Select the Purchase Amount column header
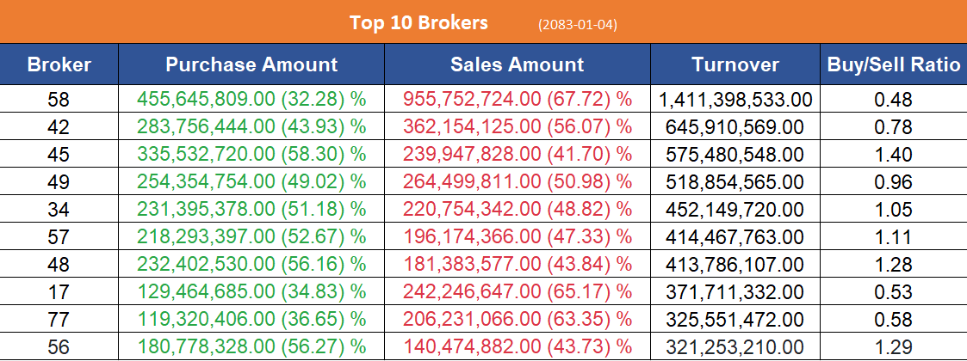This screenshot has width=967, height=361. click(x=251, y=64)
